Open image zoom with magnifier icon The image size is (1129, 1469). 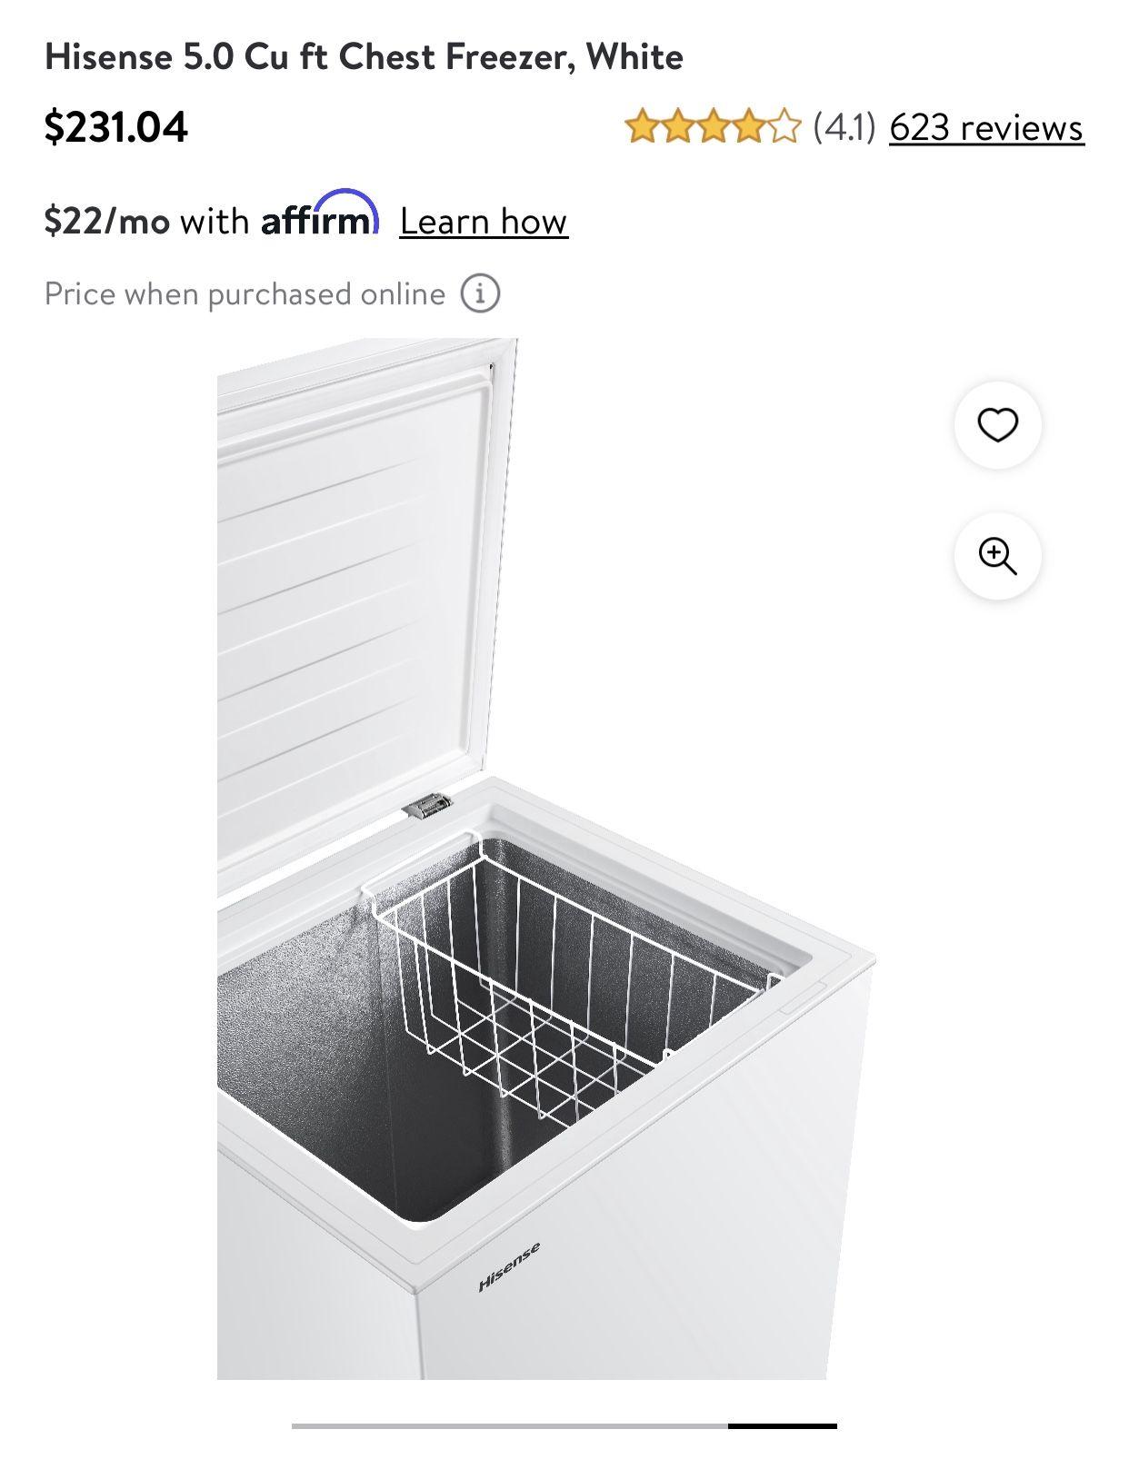point(997,556)
